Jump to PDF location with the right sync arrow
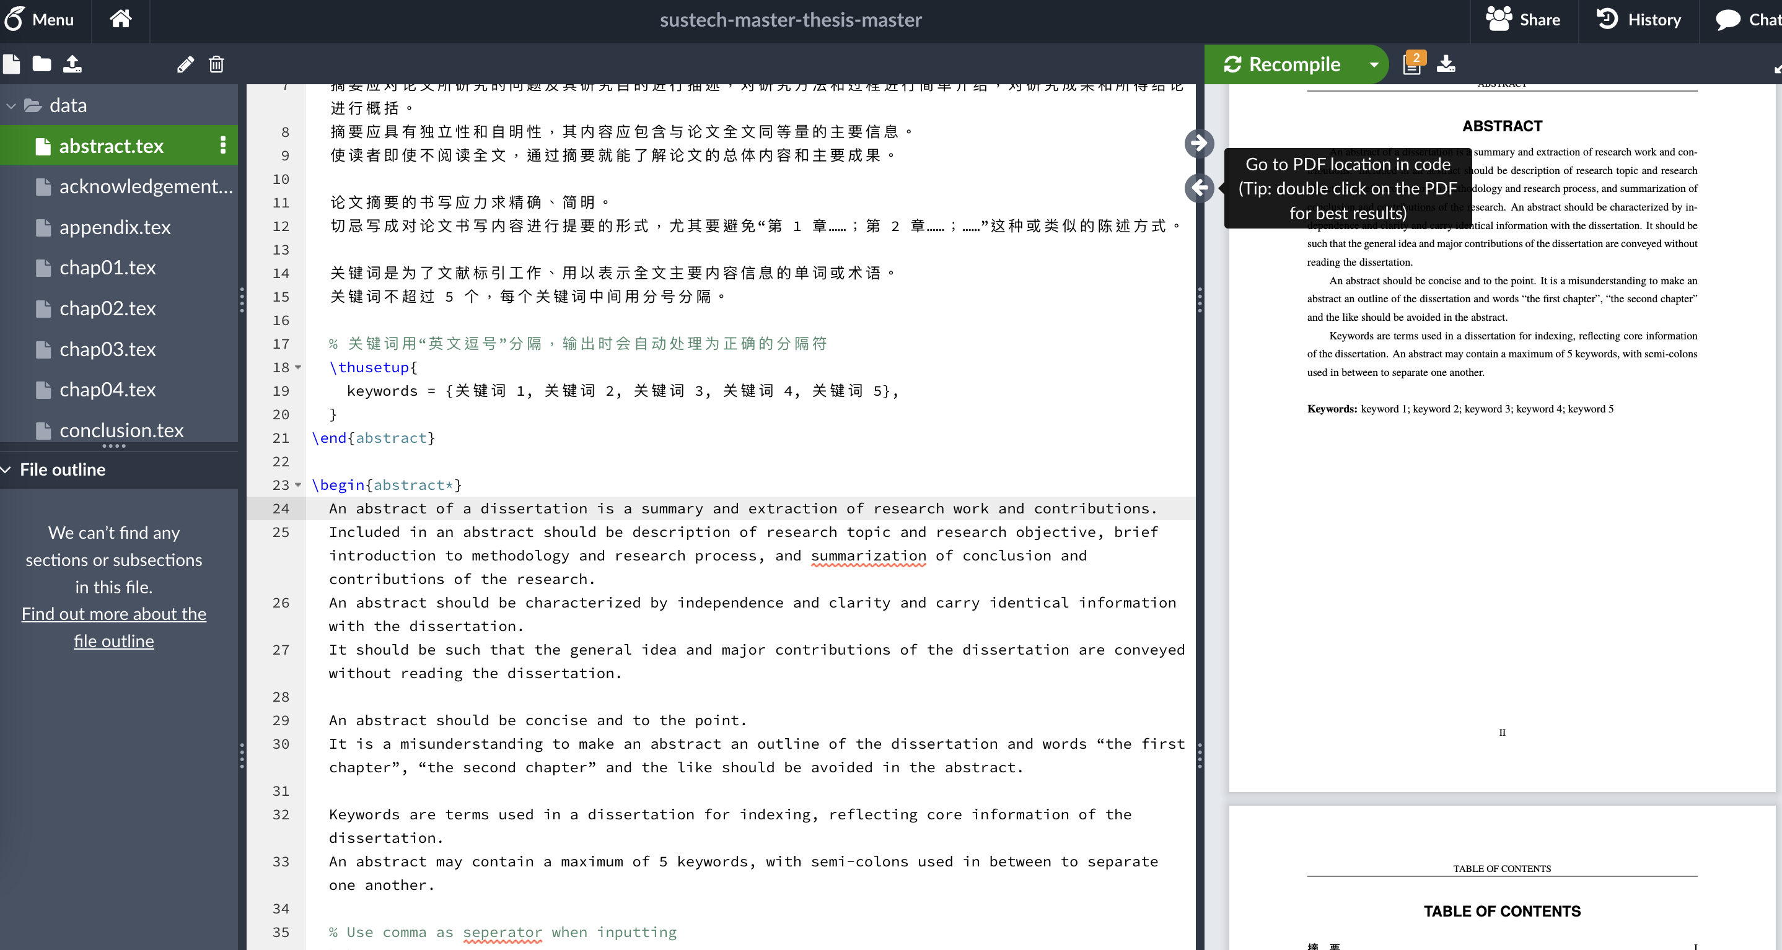Image resolution: width=1782 pixels, height=950 pixels. pyautogui.click(x=1200, y=144)
